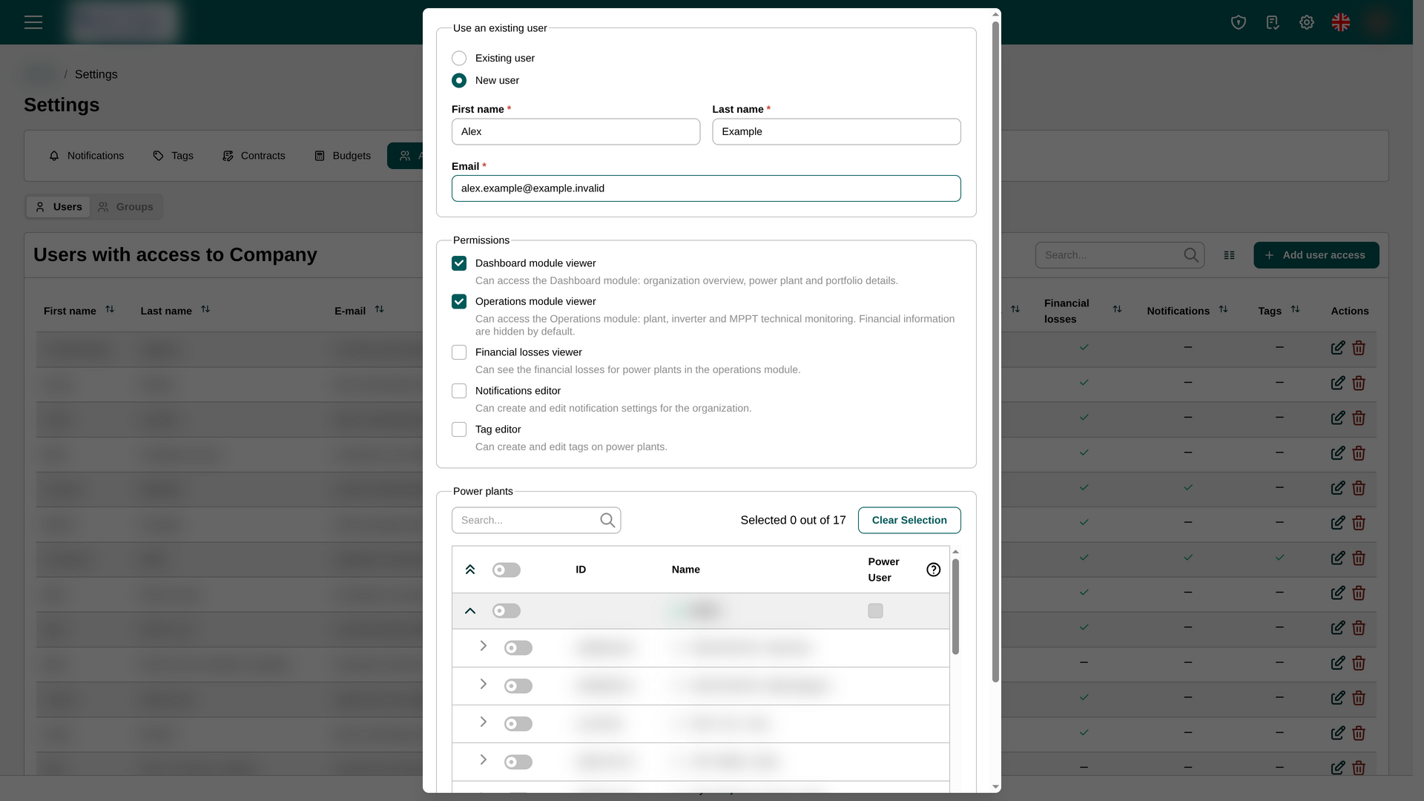
Task: Switch to the Groups sub-tab
Action: (125, 207)
